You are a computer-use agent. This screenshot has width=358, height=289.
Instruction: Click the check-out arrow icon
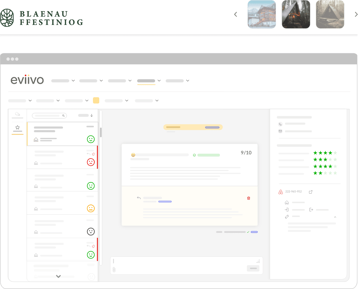click(x=311, y=210)
